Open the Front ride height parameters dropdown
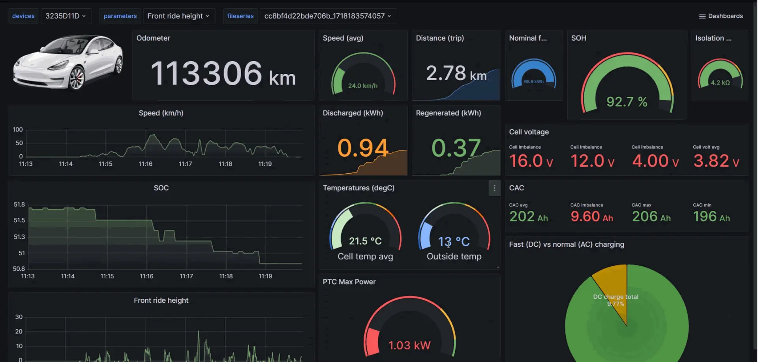 tap(178, 16)
